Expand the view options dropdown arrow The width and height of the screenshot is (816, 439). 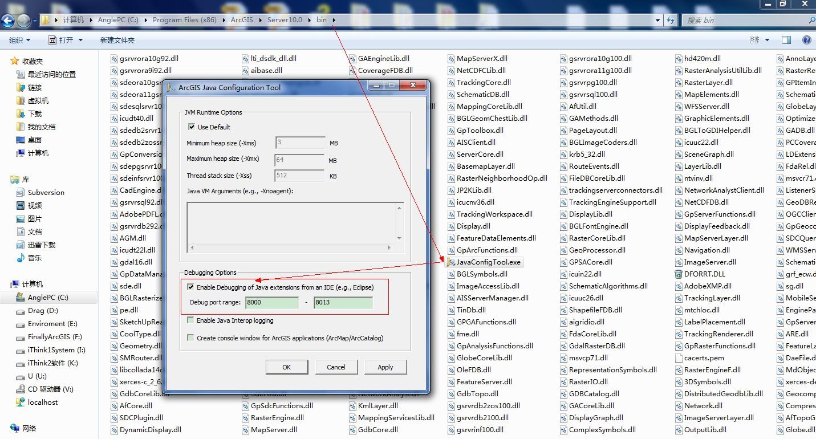(x=767, y=40)
